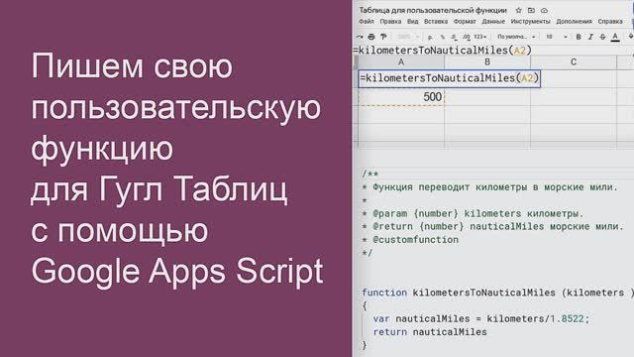Select column A header
This screenshot has width=634, height=357.
(401, 61)
